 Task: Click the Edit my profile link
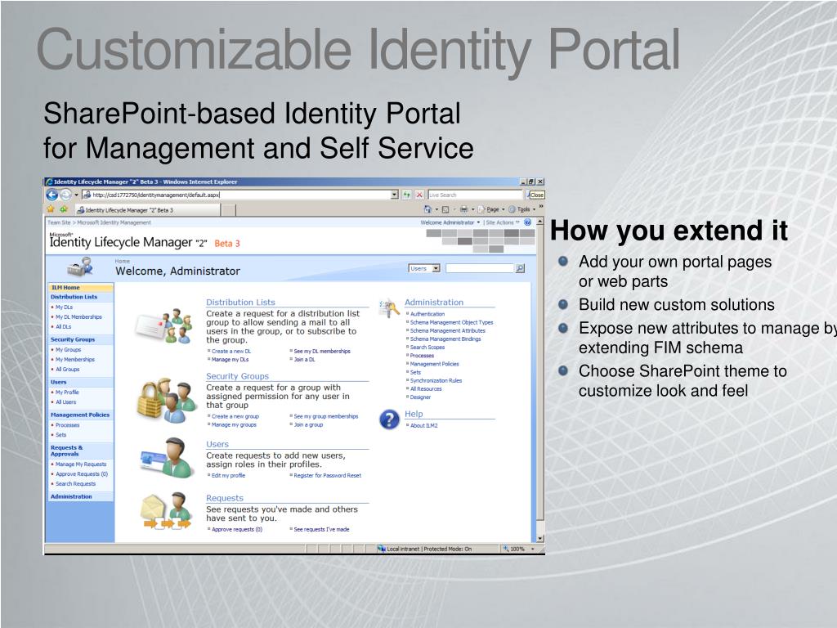click(x=229, y=476)
